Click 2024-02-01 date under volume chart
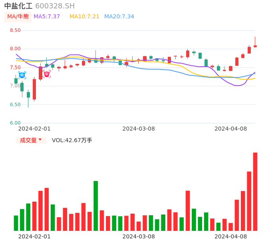The width and height of the screenshot is (274, 242). (x=34, y=236)
